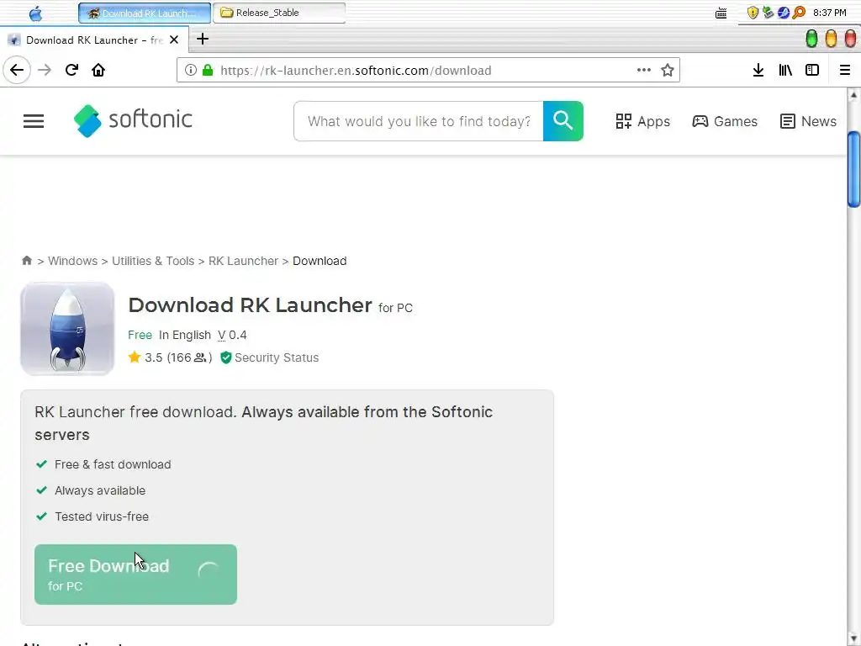This screenshot has width=861, height=646.
Task: Close the Download RK Launcher tab
Action: pyautogui.click(x=174, y=40)
